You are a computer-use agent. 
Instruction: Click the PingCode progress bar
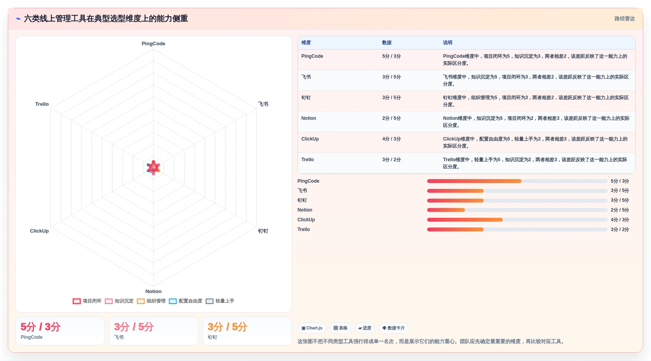(517, 181)
